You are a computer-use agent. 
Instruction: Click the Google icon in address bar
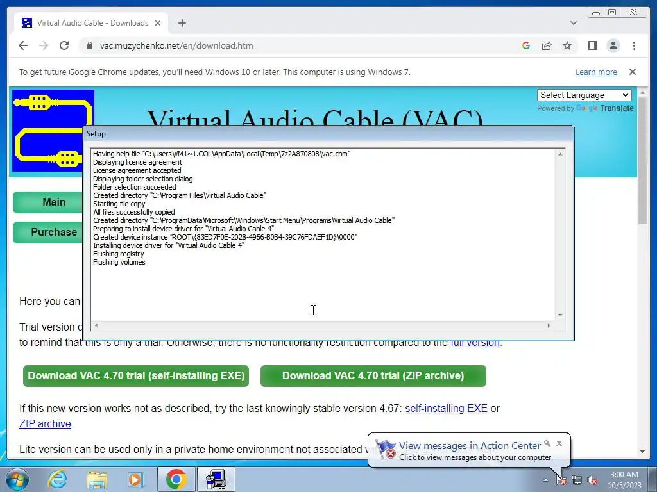526,45
